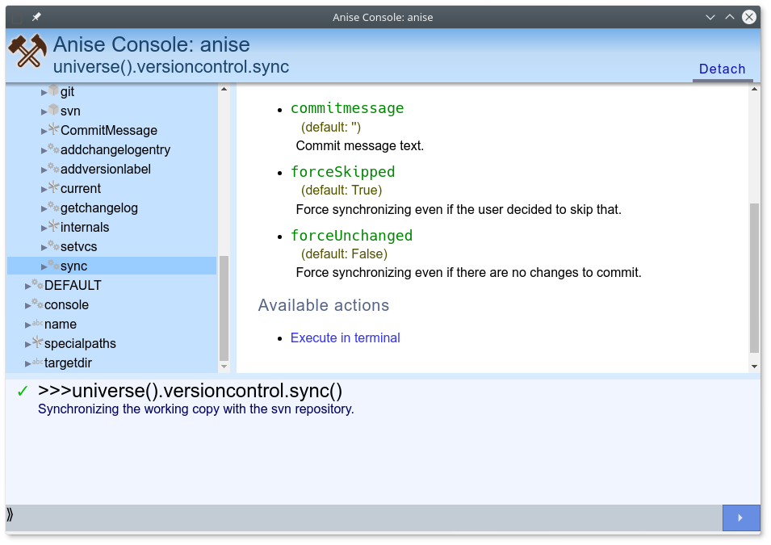This screenshot has width=771, height=545.
Task: Click the universe().versioncontrol.sync subtitle path
Action: [171, 66]
